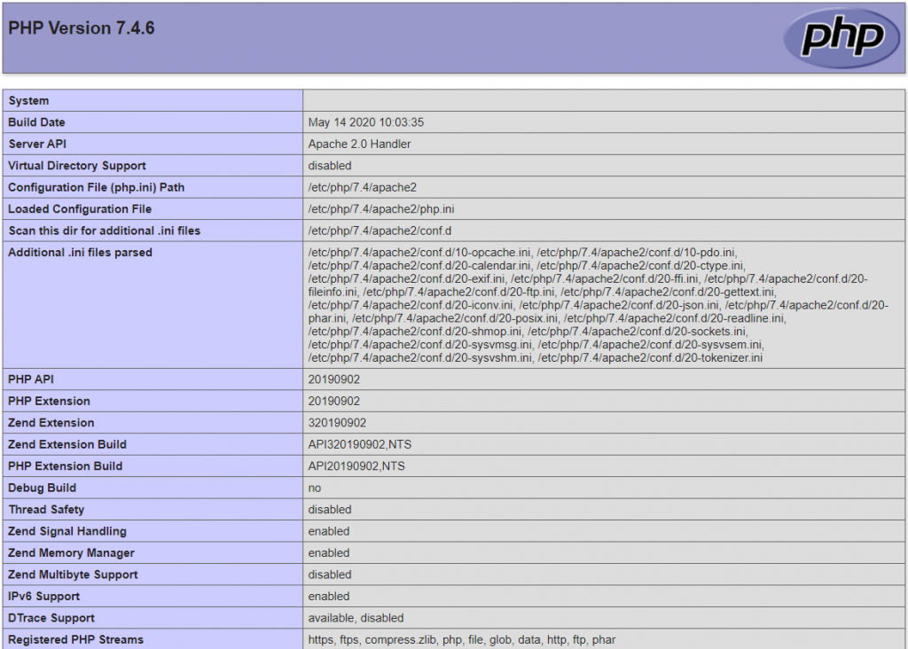Select the https, ftps, compress.zlib streams list
This screenshot has height=649, width=908.
(x=461, y=640)
